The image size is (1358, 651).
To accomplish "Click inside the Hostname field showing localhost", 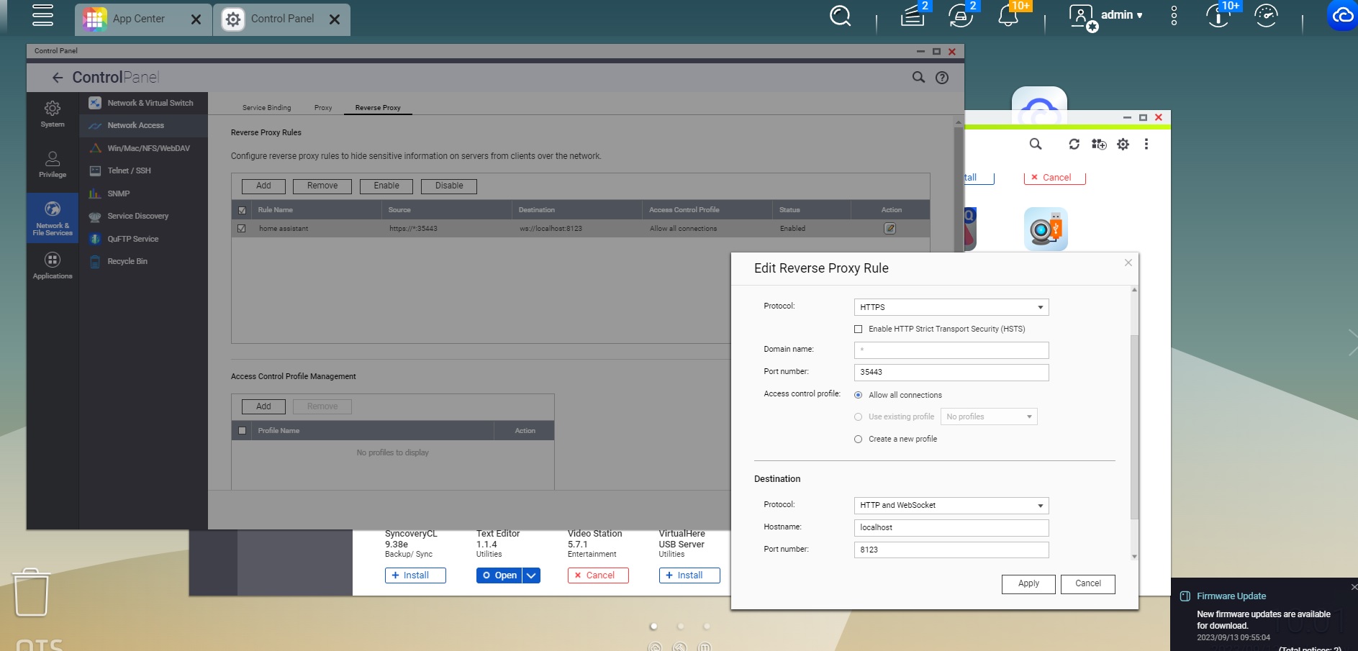I will click(950, 527).
